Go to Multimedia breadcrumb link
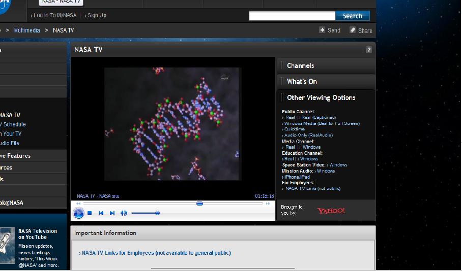This screenshot has height=271, width=462. pos(27,30)
